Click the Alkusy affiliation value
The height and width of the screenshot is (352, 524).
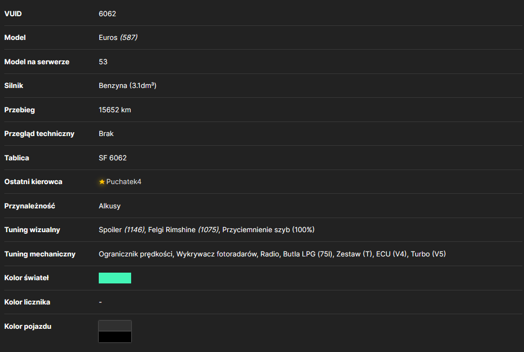(x=109, y=206)
